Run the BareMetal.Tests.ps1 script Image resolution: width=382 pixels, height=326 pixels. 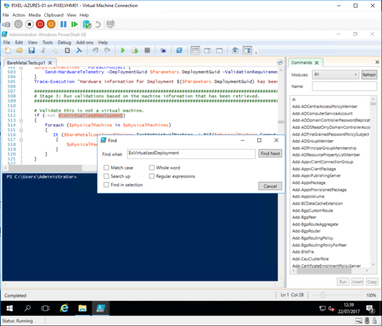[123, 50]
